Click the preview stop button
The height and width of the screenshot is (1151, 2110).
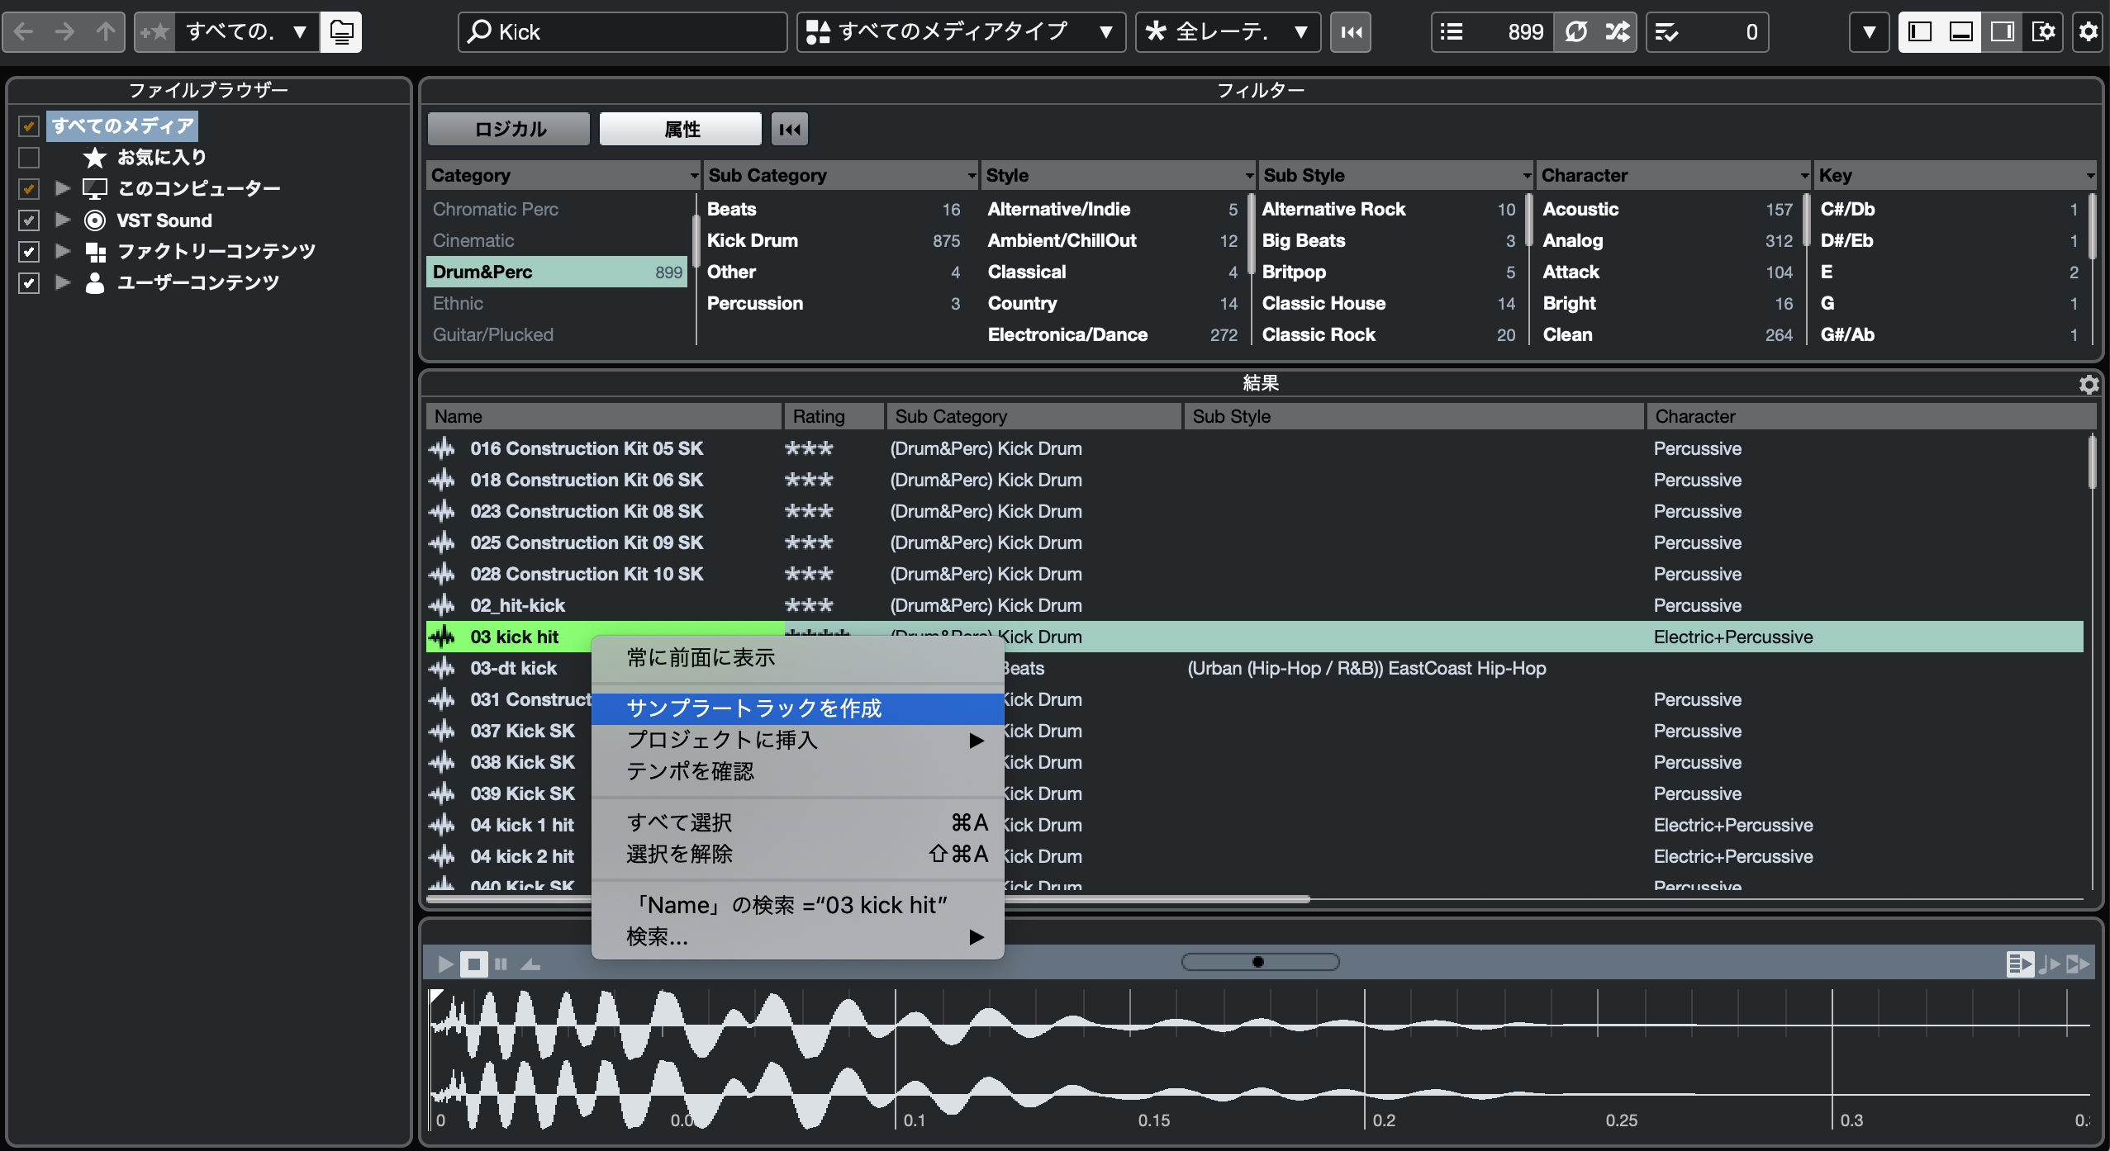tap(473, 964)
